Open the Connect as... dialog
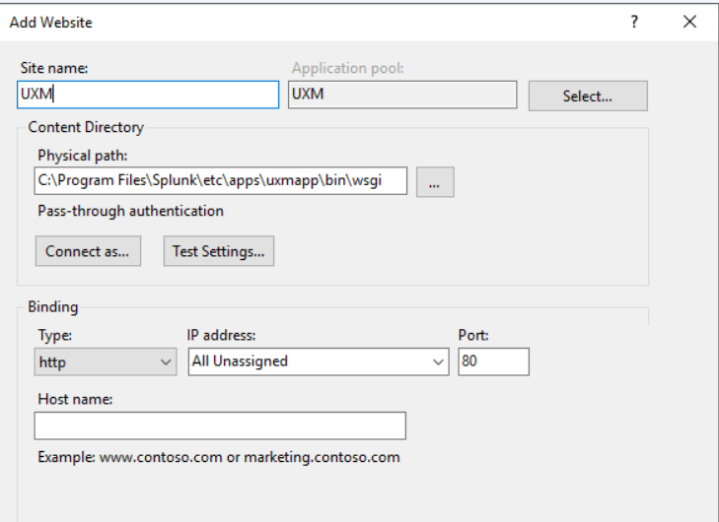 [88, 251]
